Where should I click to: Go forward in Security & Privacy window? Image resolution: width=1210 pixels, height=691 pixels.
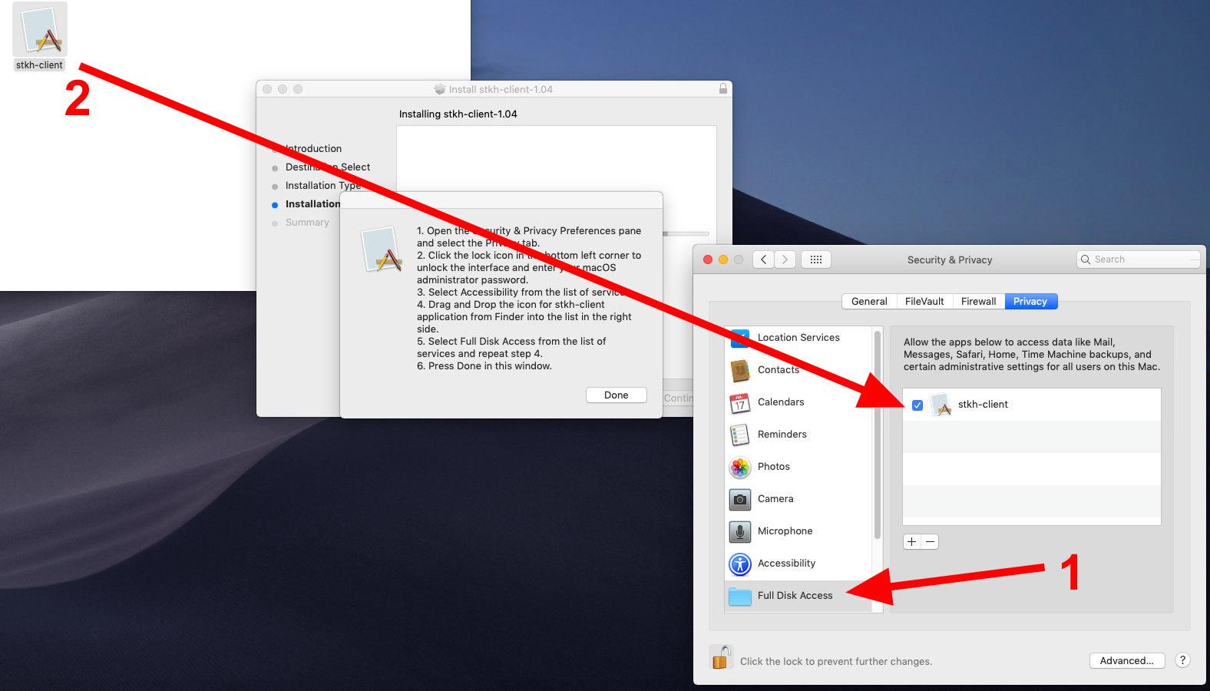coord(785,260)
